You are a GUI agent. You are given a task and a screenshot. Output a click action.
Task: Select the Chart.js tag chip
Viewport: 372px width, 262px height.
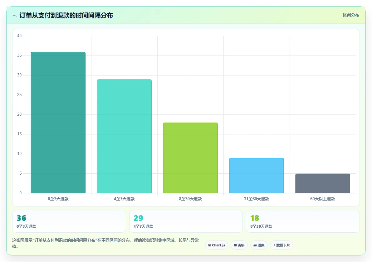click(x=217, y=245)
